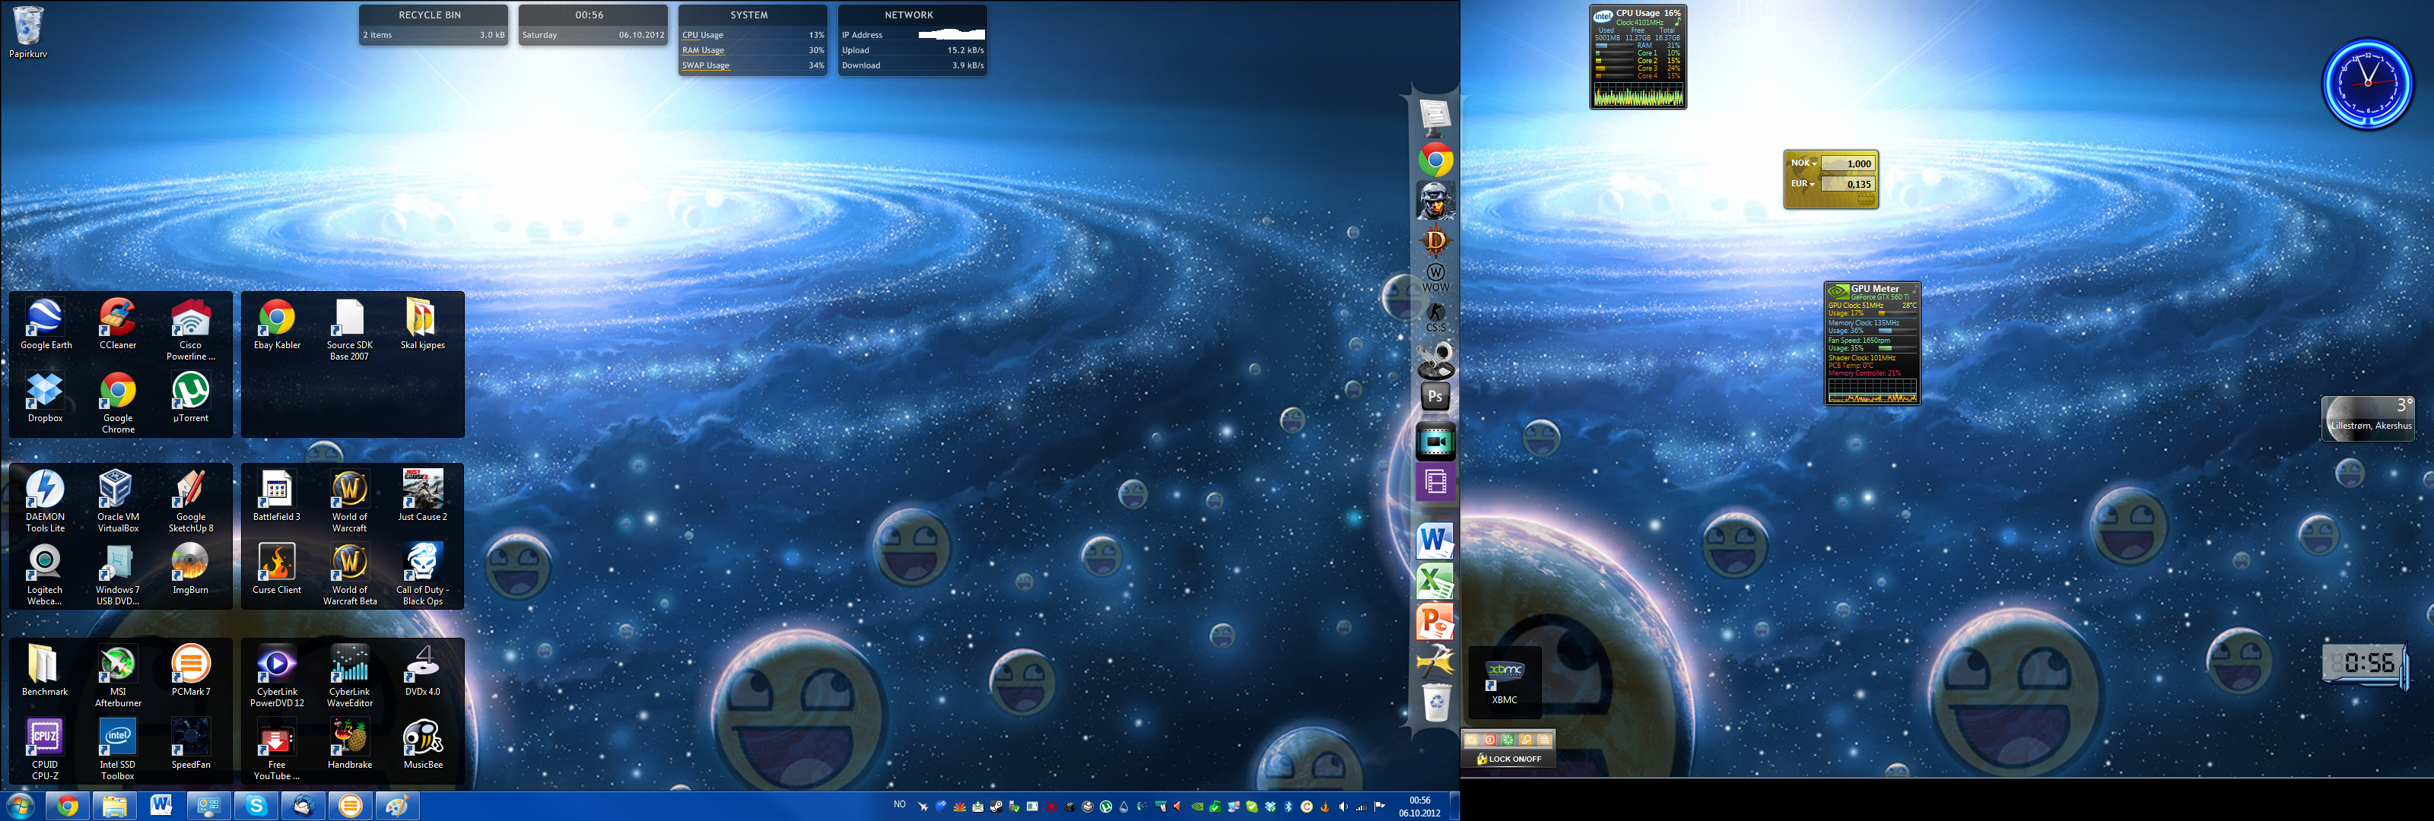2434x821 pixels.
Task: Open Thunderbird from the taskbar
Action: point(303,806)
